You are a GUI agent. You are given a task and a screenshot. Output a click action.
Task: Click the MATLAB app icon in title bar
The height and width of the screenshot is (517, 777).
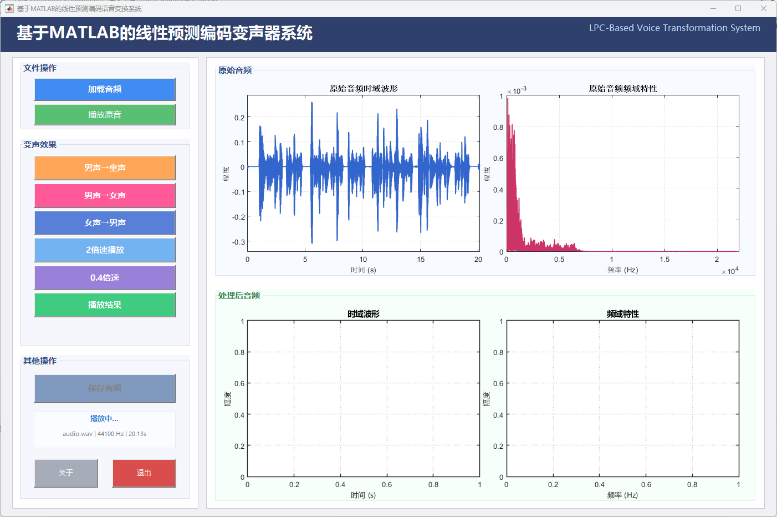coord(9,8)
